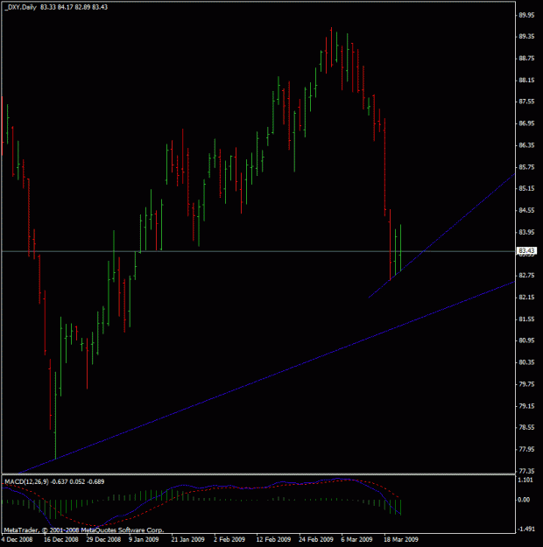Image resolution: width=543 pixels, height=547 pixels.
Task: Click the 89.95 price scale label
Action: [526, 15]
